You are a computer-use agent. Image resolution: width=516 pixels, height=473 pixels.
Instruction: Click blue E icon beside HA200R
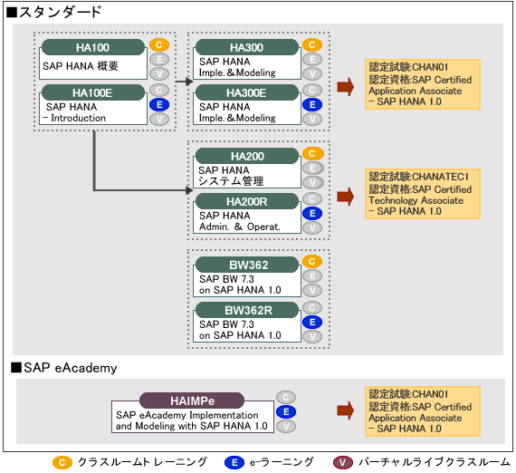[312, 214]
